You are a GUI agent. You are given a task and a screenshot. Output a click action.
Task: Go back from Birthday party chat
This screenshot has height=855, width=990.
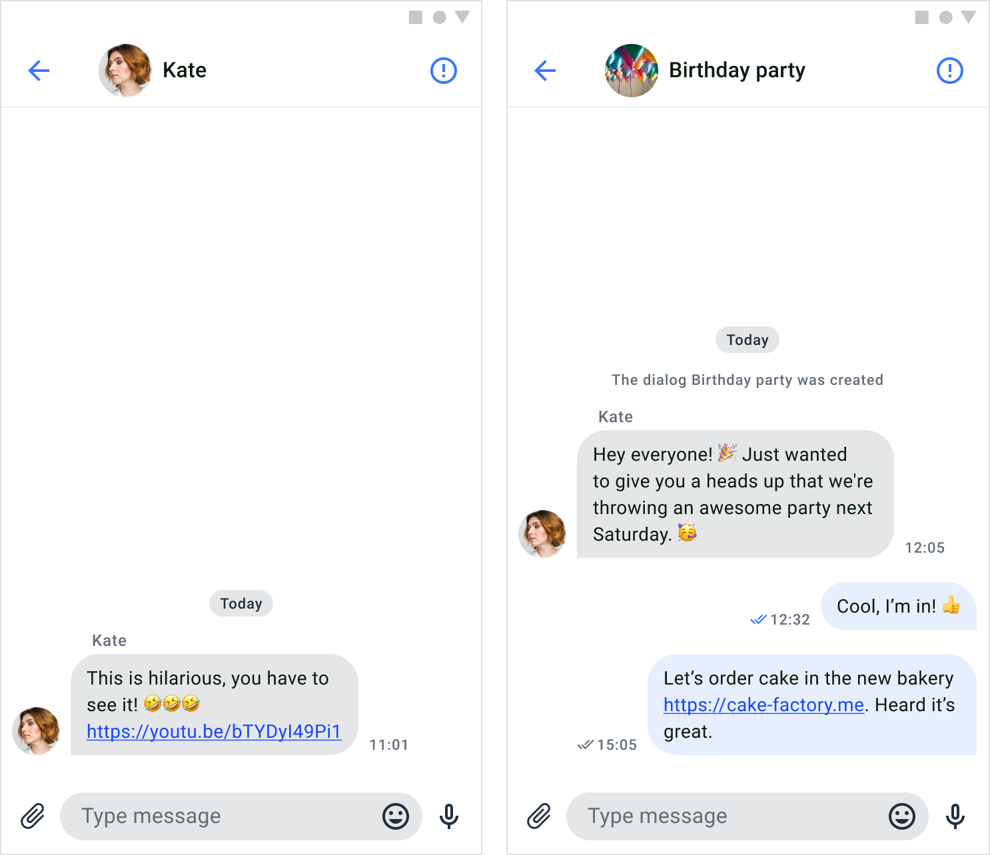(546, 71)
